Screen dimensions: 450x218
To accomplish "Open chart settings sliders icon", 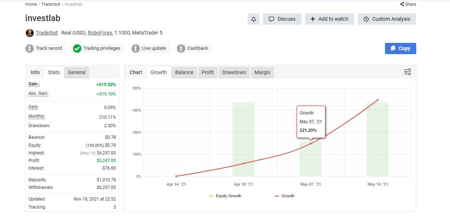I will (x=408, y=72).
